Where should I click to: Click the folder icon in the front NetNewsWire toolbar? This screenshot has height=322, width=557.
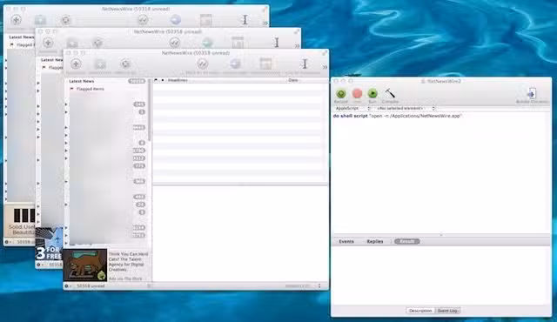point(100,64)
